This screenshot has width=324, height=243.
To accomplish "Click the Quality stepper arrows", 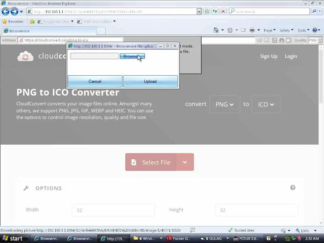I will (x=320, y=40).
